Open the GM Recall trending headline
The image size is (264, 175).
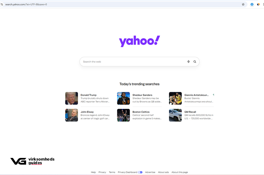pyautogui.click(x=190, y=112)
